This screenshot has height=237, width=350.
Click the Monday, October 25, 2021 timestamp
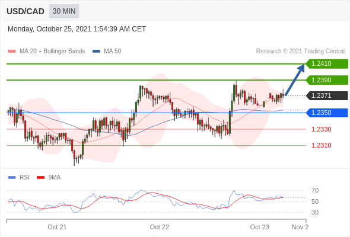[77, 29]
